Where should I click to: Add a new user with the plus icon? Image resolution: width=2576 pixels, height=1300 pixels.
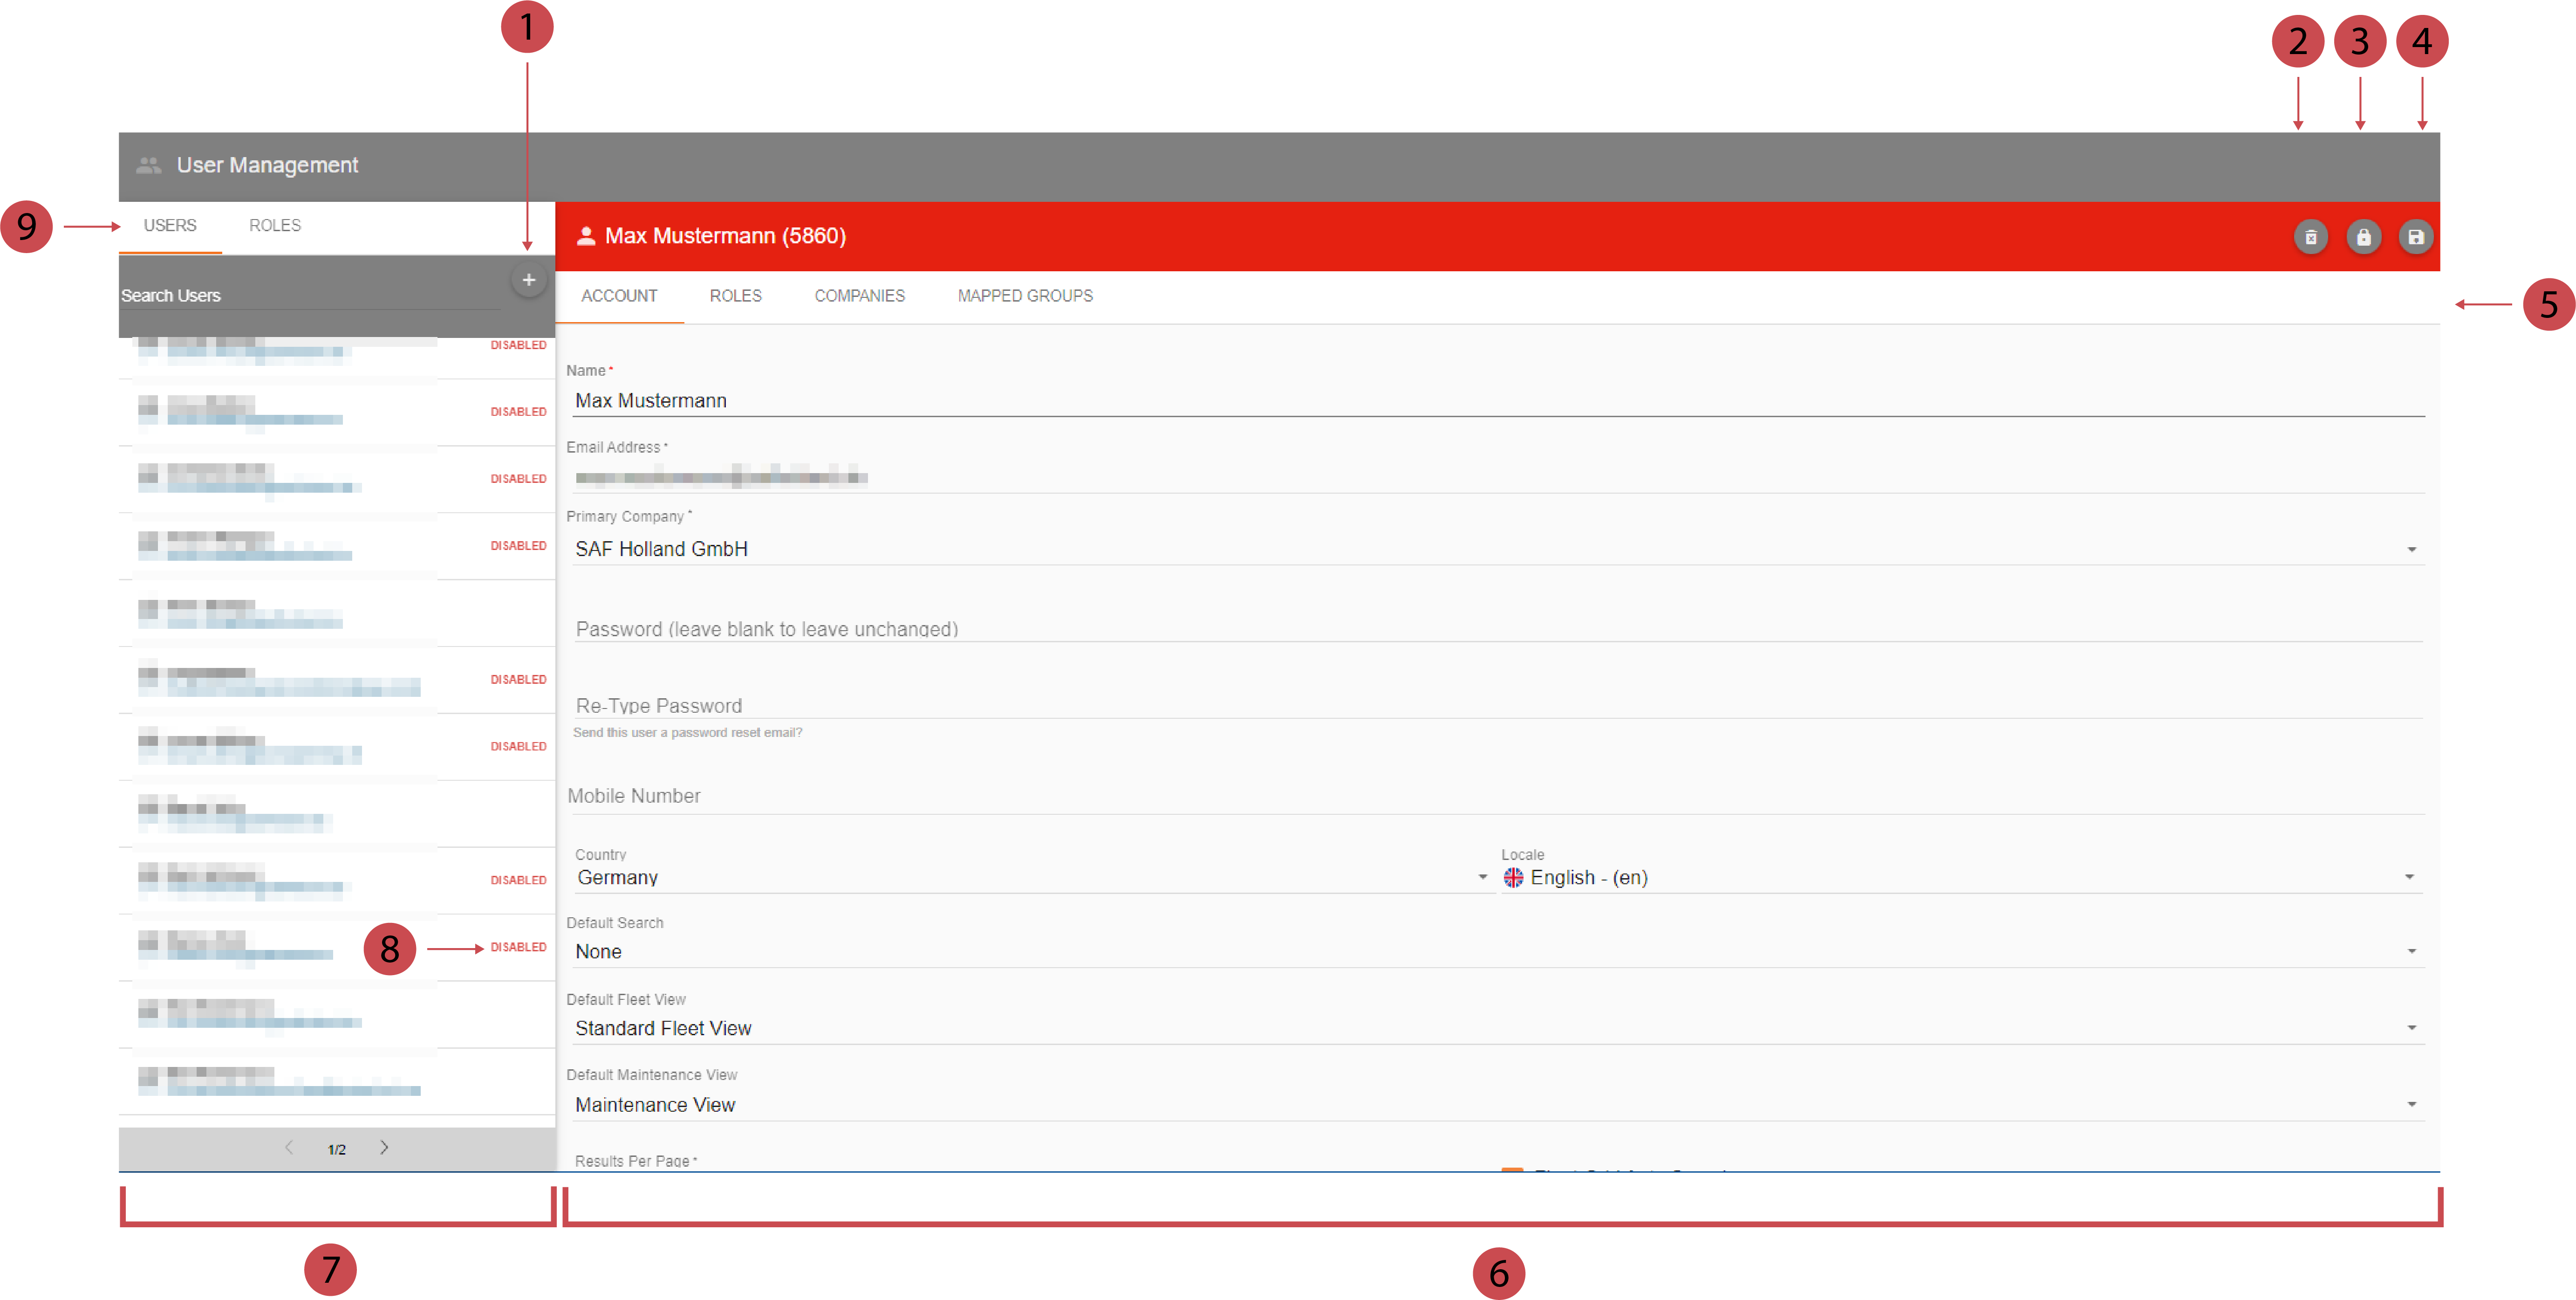[529, 280]
